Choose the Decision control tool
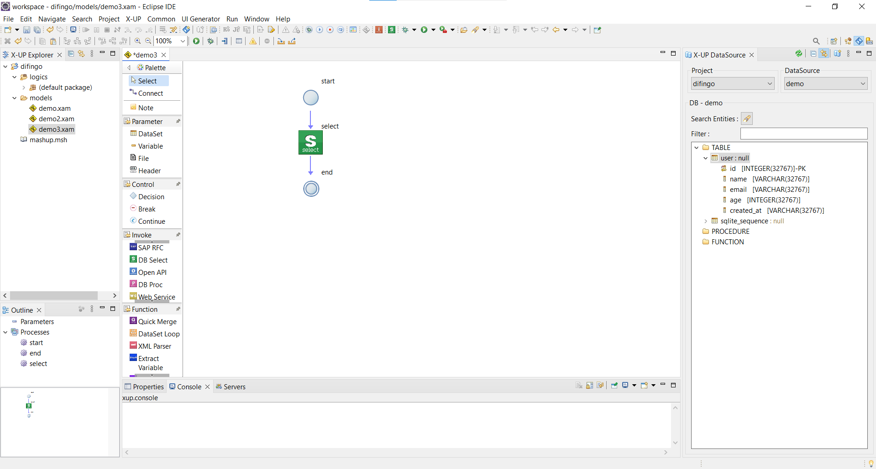The width and height of the screenshot is (876, 469). pyautogui.click(x=151, y=196)
